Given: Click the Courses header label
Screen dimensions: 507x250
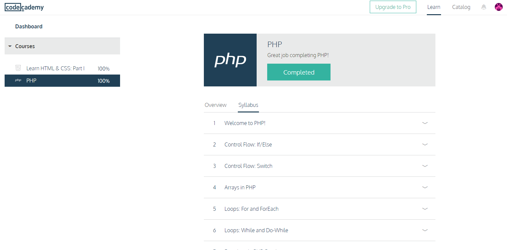Looking at the screenshot, I should pyautogui.click(x=25, y=46).
